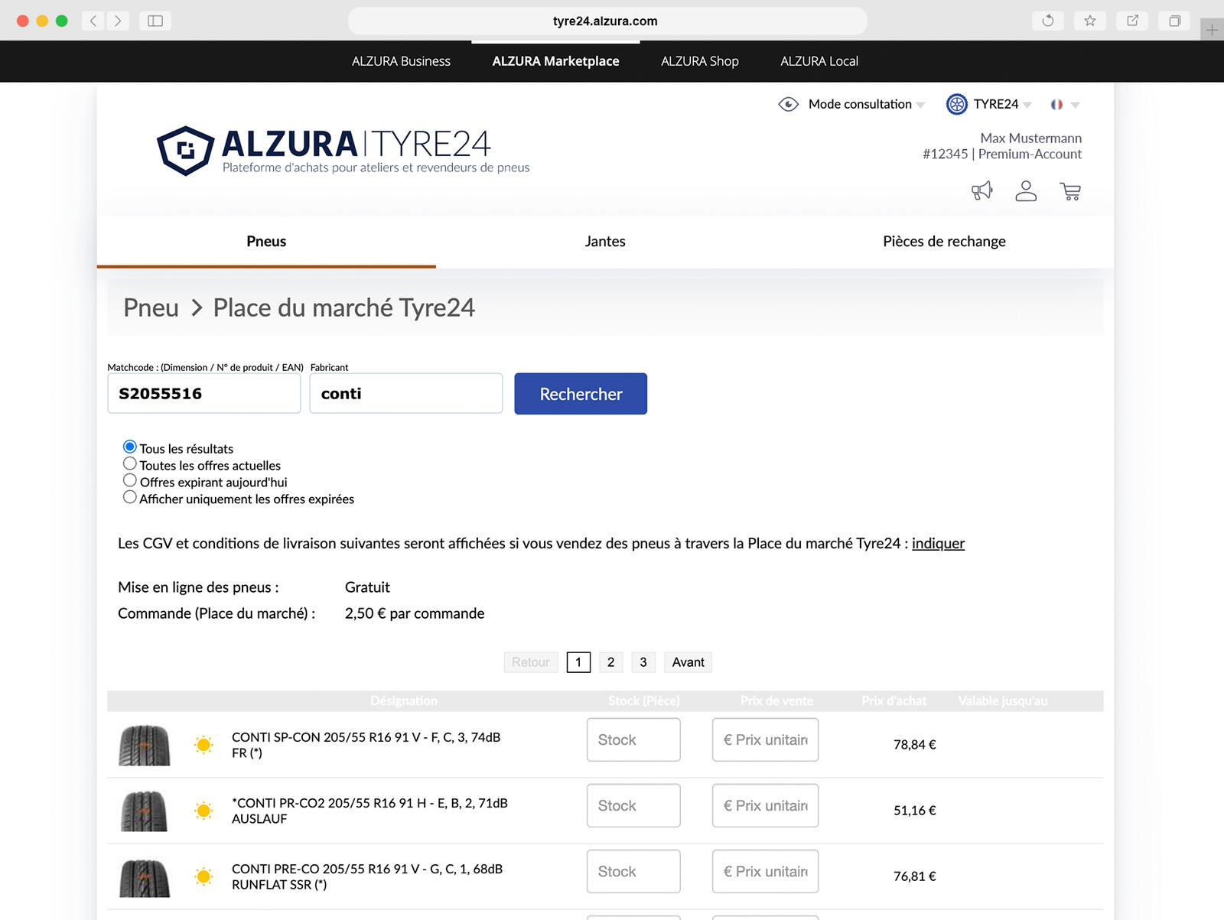The image size is (1224, 920).
Task: Open the megaphone announcements icon
Action: pyautogui.click(x=982, y=190)
